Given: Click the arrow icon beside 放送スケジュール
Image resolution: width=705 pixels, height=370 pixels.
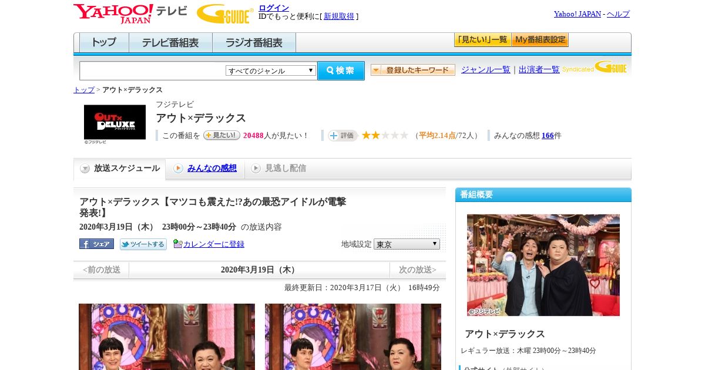Looking at the screenshot, I should (85, 169).
